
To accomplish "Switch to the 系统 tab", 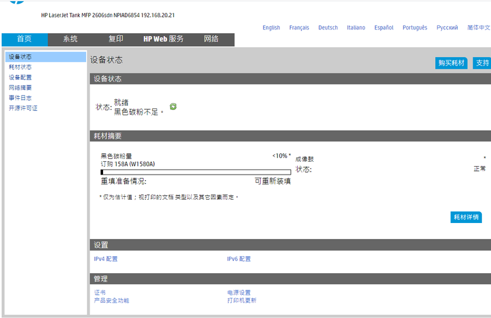I will coord(71,39).
